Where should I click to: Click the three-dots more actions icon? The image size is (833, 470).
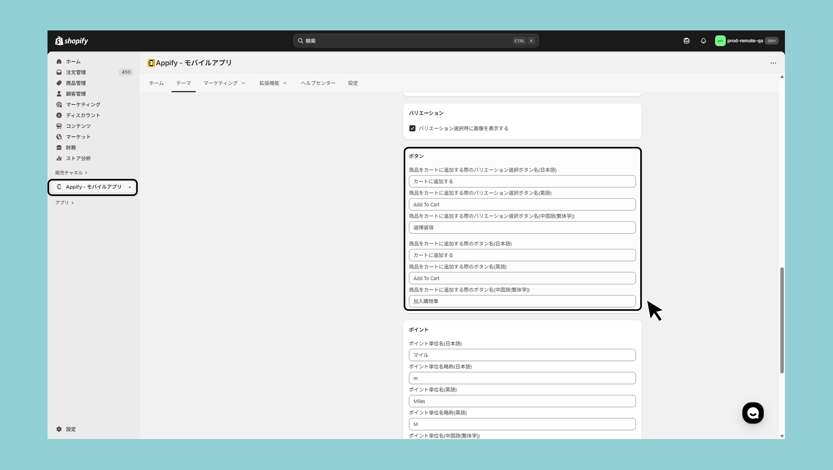pyautogui.click(x=773, y=63)
